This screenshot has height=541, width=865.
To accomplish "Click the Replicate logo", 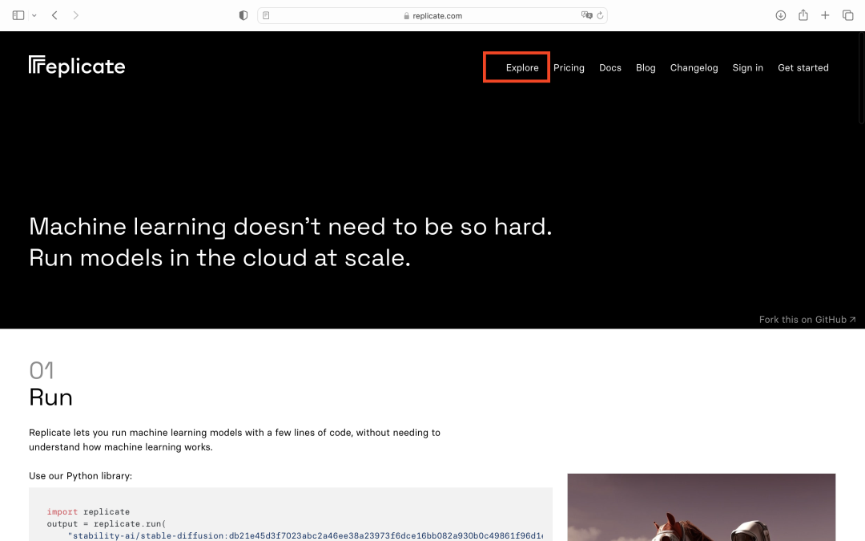I will point(77,67).
